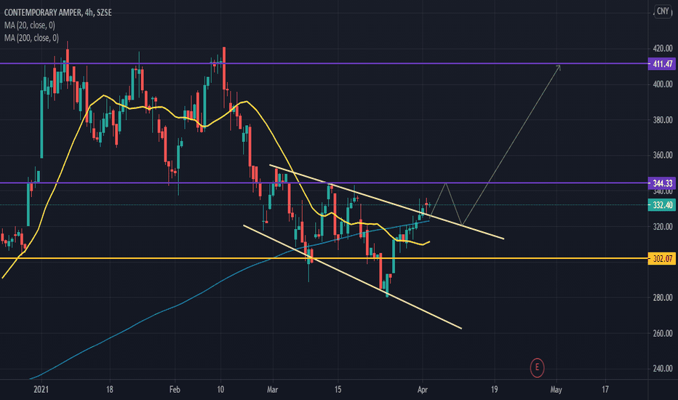Click the '15' date axis label
The height and width of the screenshot is (400, 678).
tap(338, 390)
